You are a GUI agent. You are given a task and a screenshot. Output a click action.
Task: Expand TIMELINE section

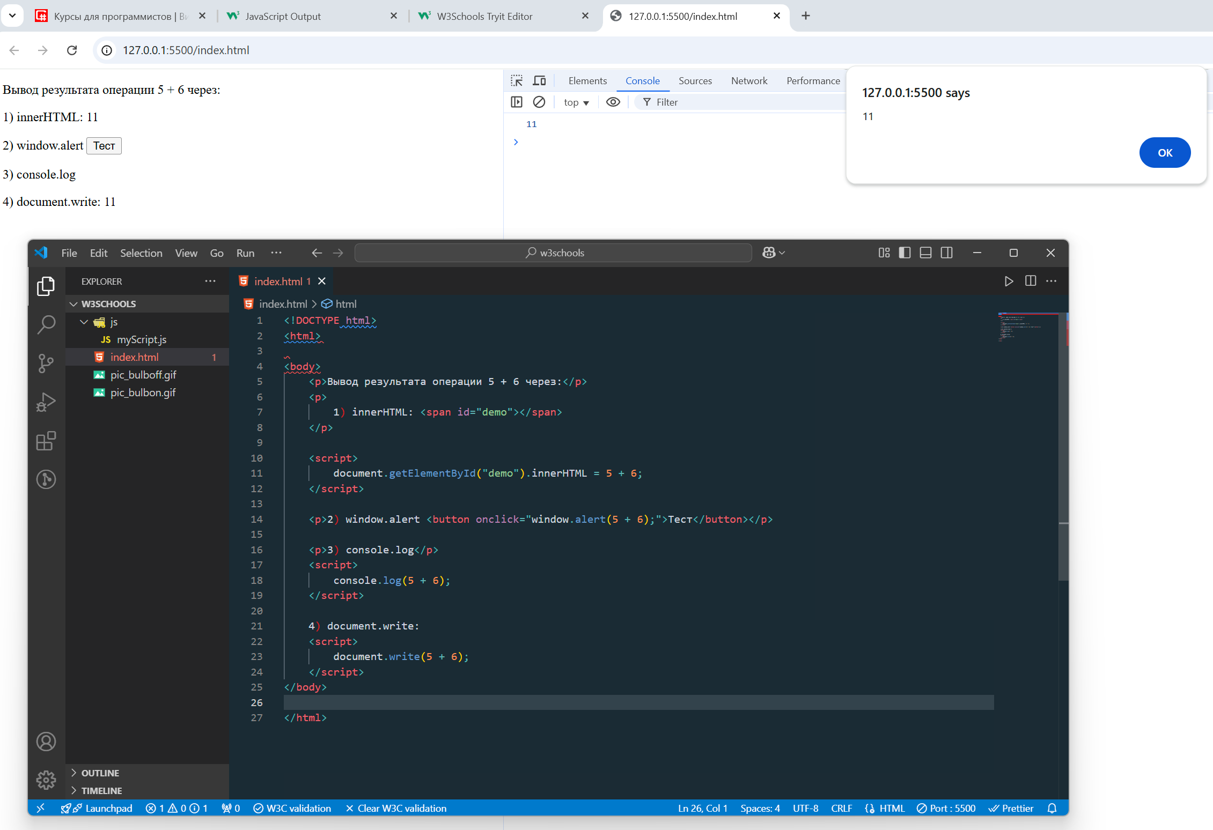[x=146, y=790]
